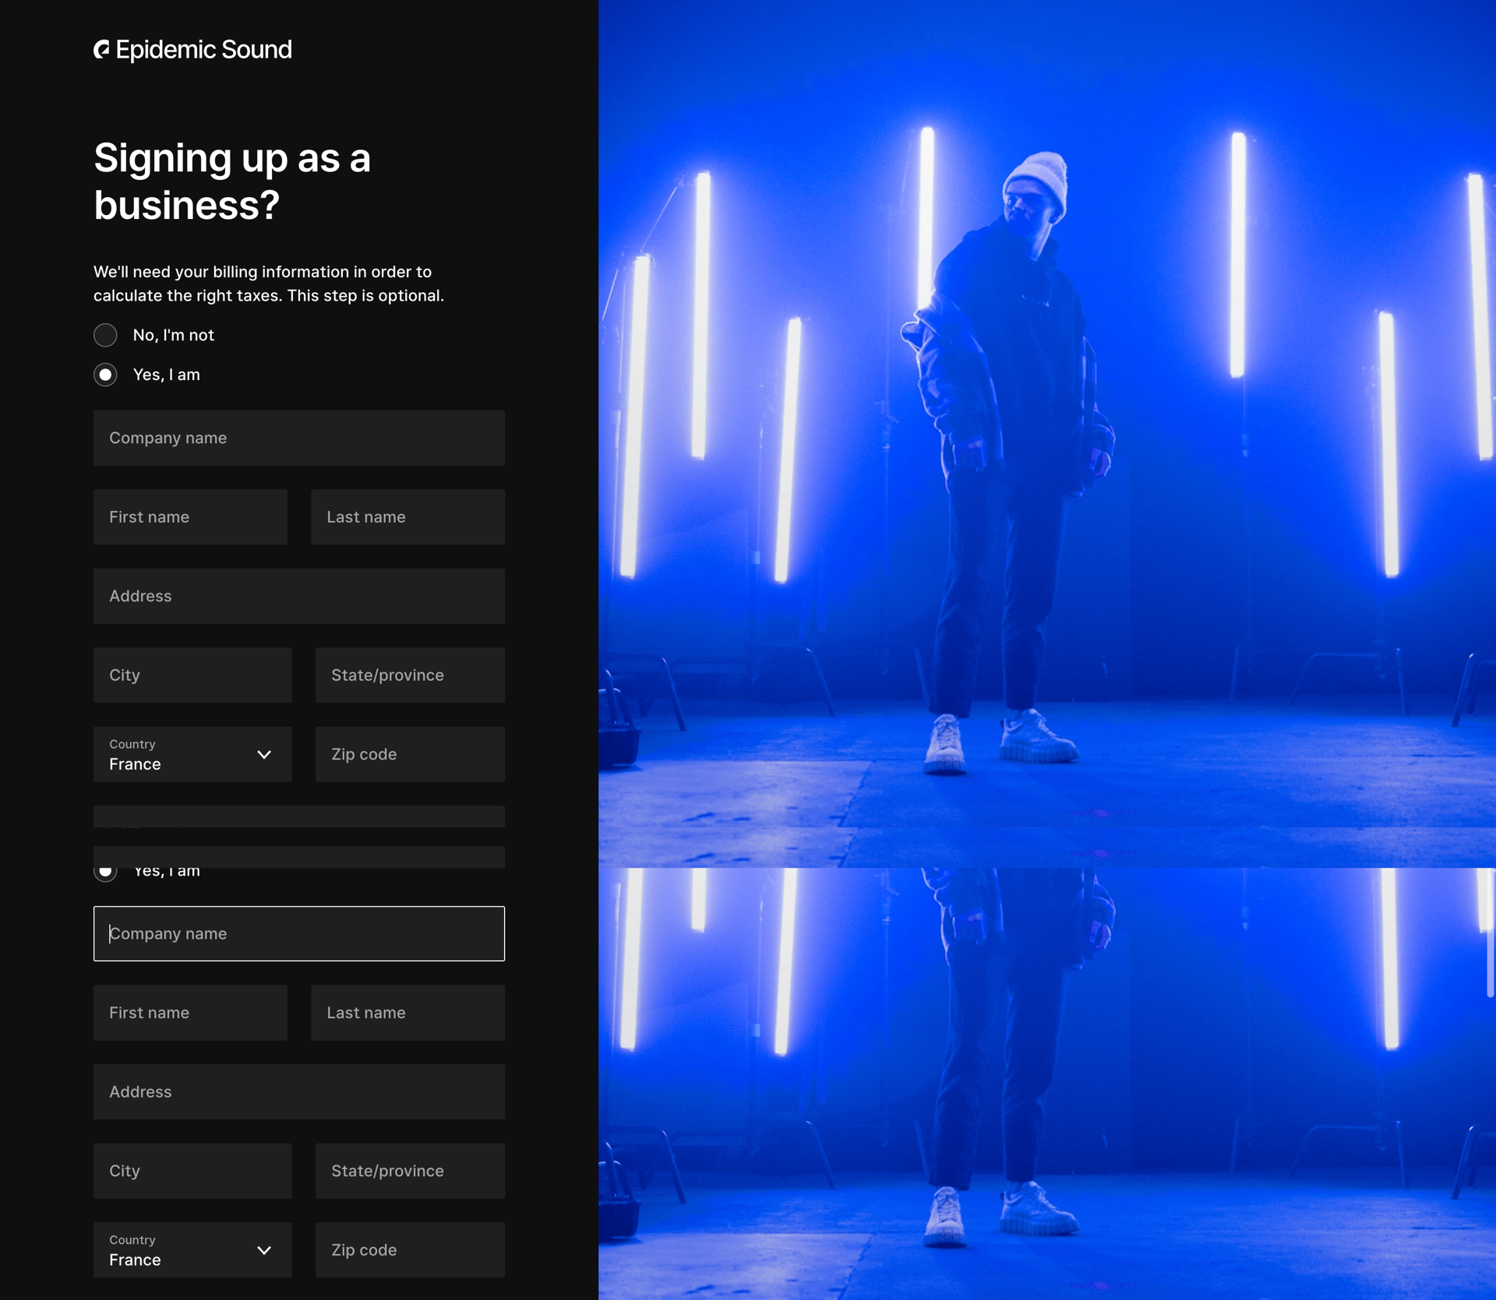The height and width of the screenshot is (1300, 1496).
Task: Click the Epidemic Sound logo icon
Action: coord(102,50)
